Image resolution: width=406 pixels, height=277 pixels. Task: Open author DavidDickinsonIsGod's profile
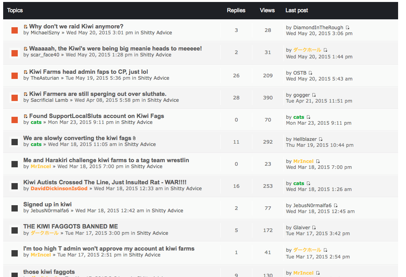(59, 189)
